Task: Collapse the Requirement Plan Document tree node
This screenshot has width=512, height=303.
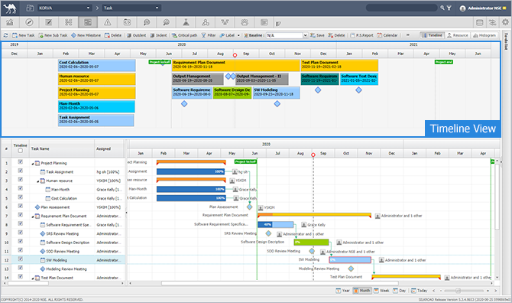Action: tap(32, 217)
